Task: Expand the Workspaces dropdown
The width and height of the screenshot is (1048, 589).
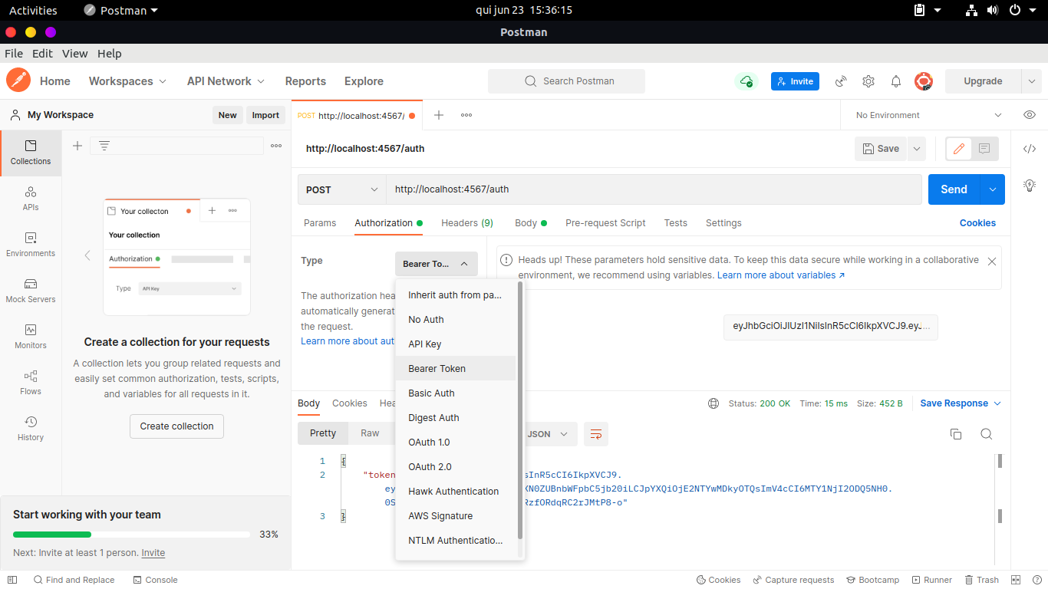Action: (127, 81)
